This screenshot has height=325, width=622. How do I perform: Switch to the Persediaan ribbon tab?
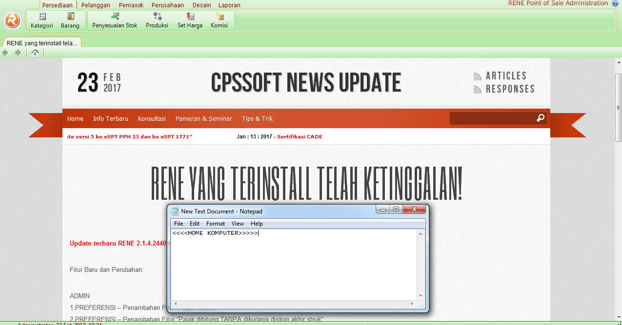pyautogui.click(x=57, y=5)
